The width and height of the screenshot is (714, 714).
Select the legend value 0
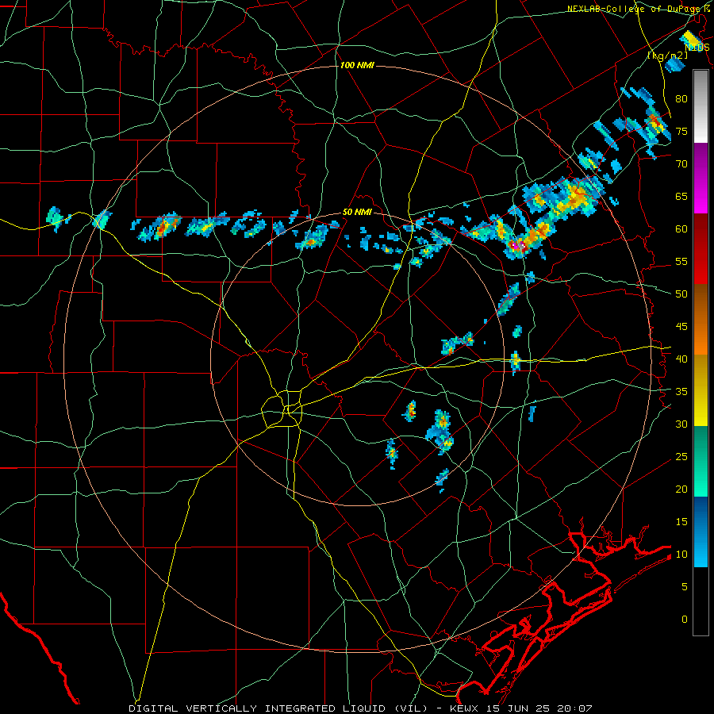684,620
